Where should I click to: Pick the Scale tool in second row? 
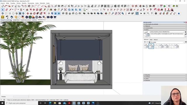click(40, 10)
